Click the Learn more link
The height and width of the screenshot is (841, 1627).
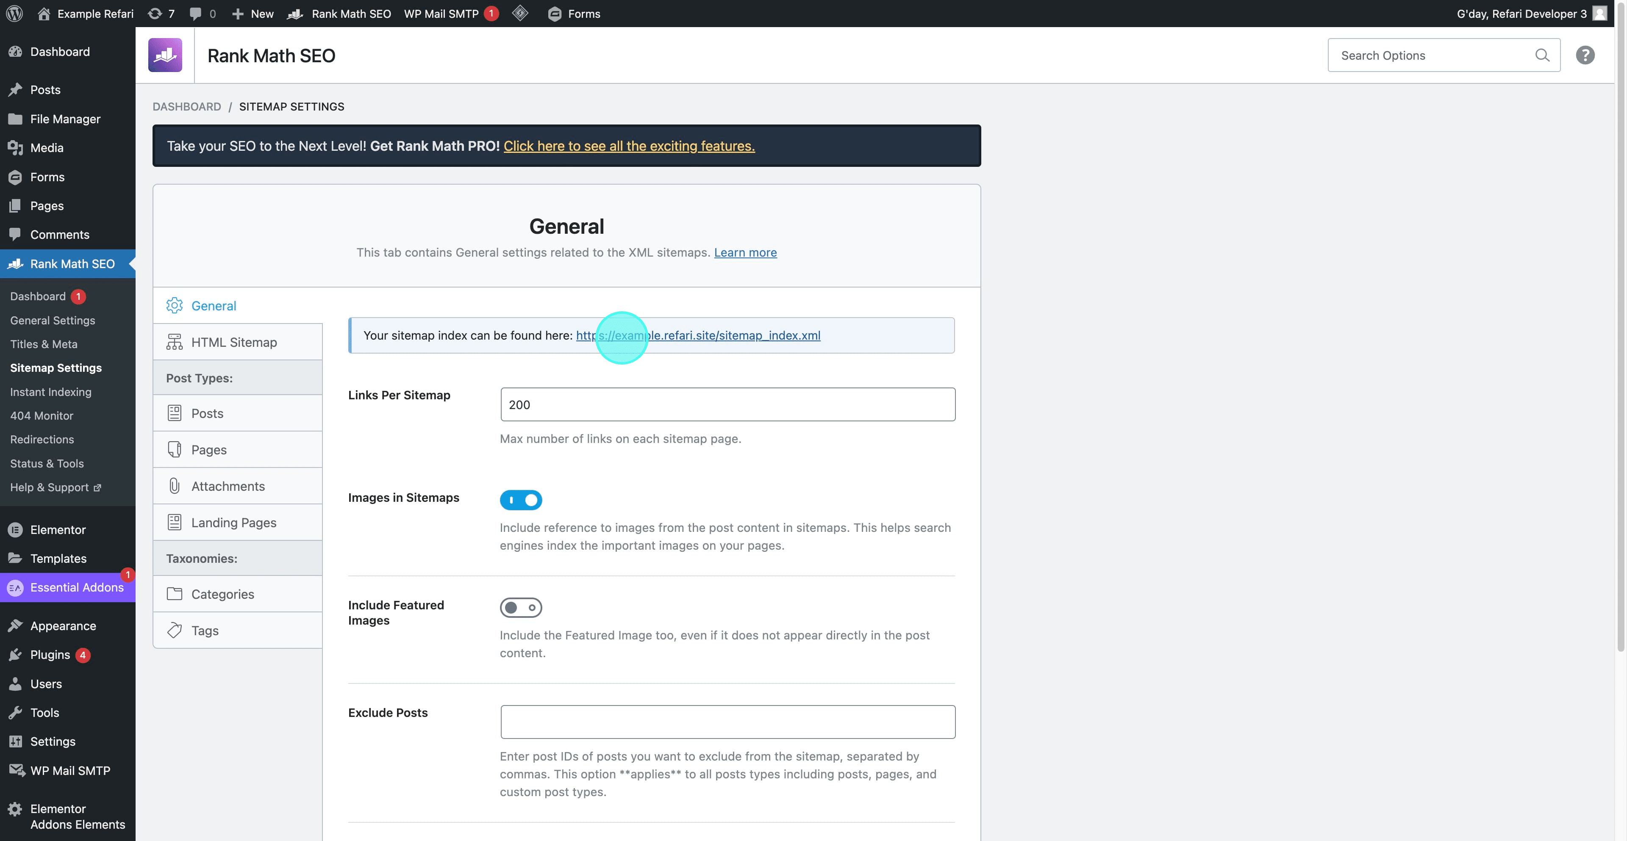click(x=745, y=252)
